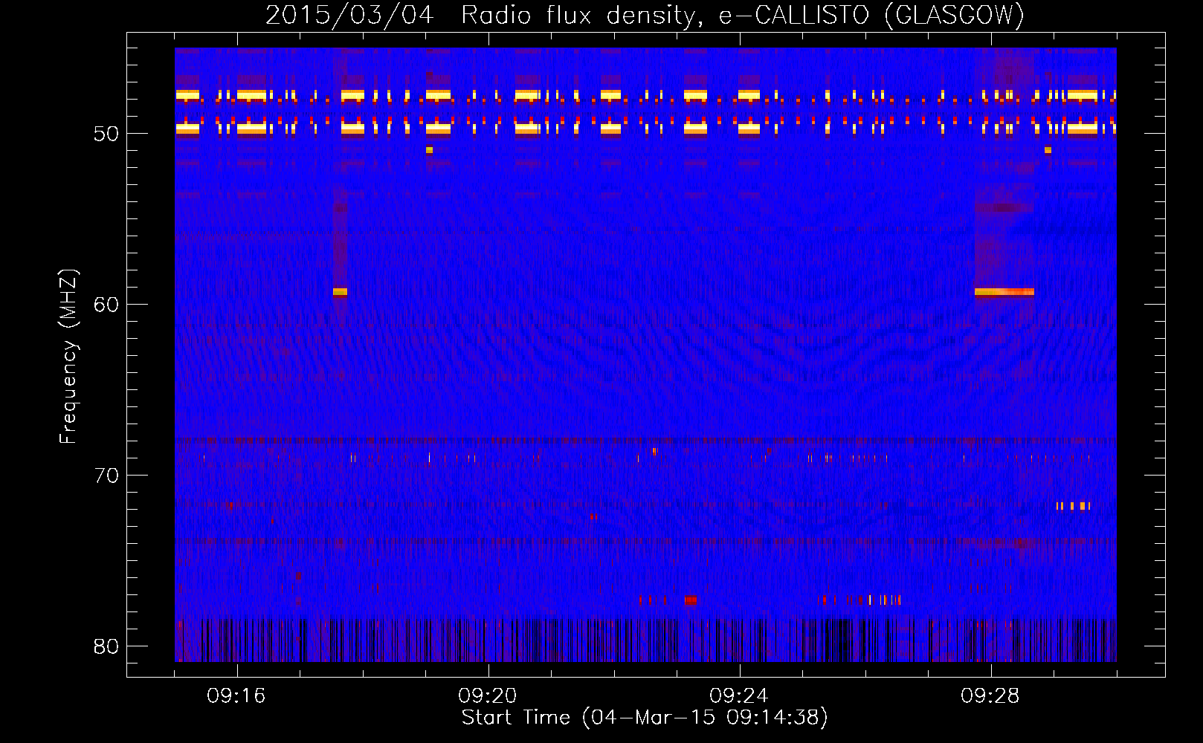The image size is (1203, 743).
Task: Click the 'Start Time (04-Mar-15 09:14:38)' label
Action: 645,718
